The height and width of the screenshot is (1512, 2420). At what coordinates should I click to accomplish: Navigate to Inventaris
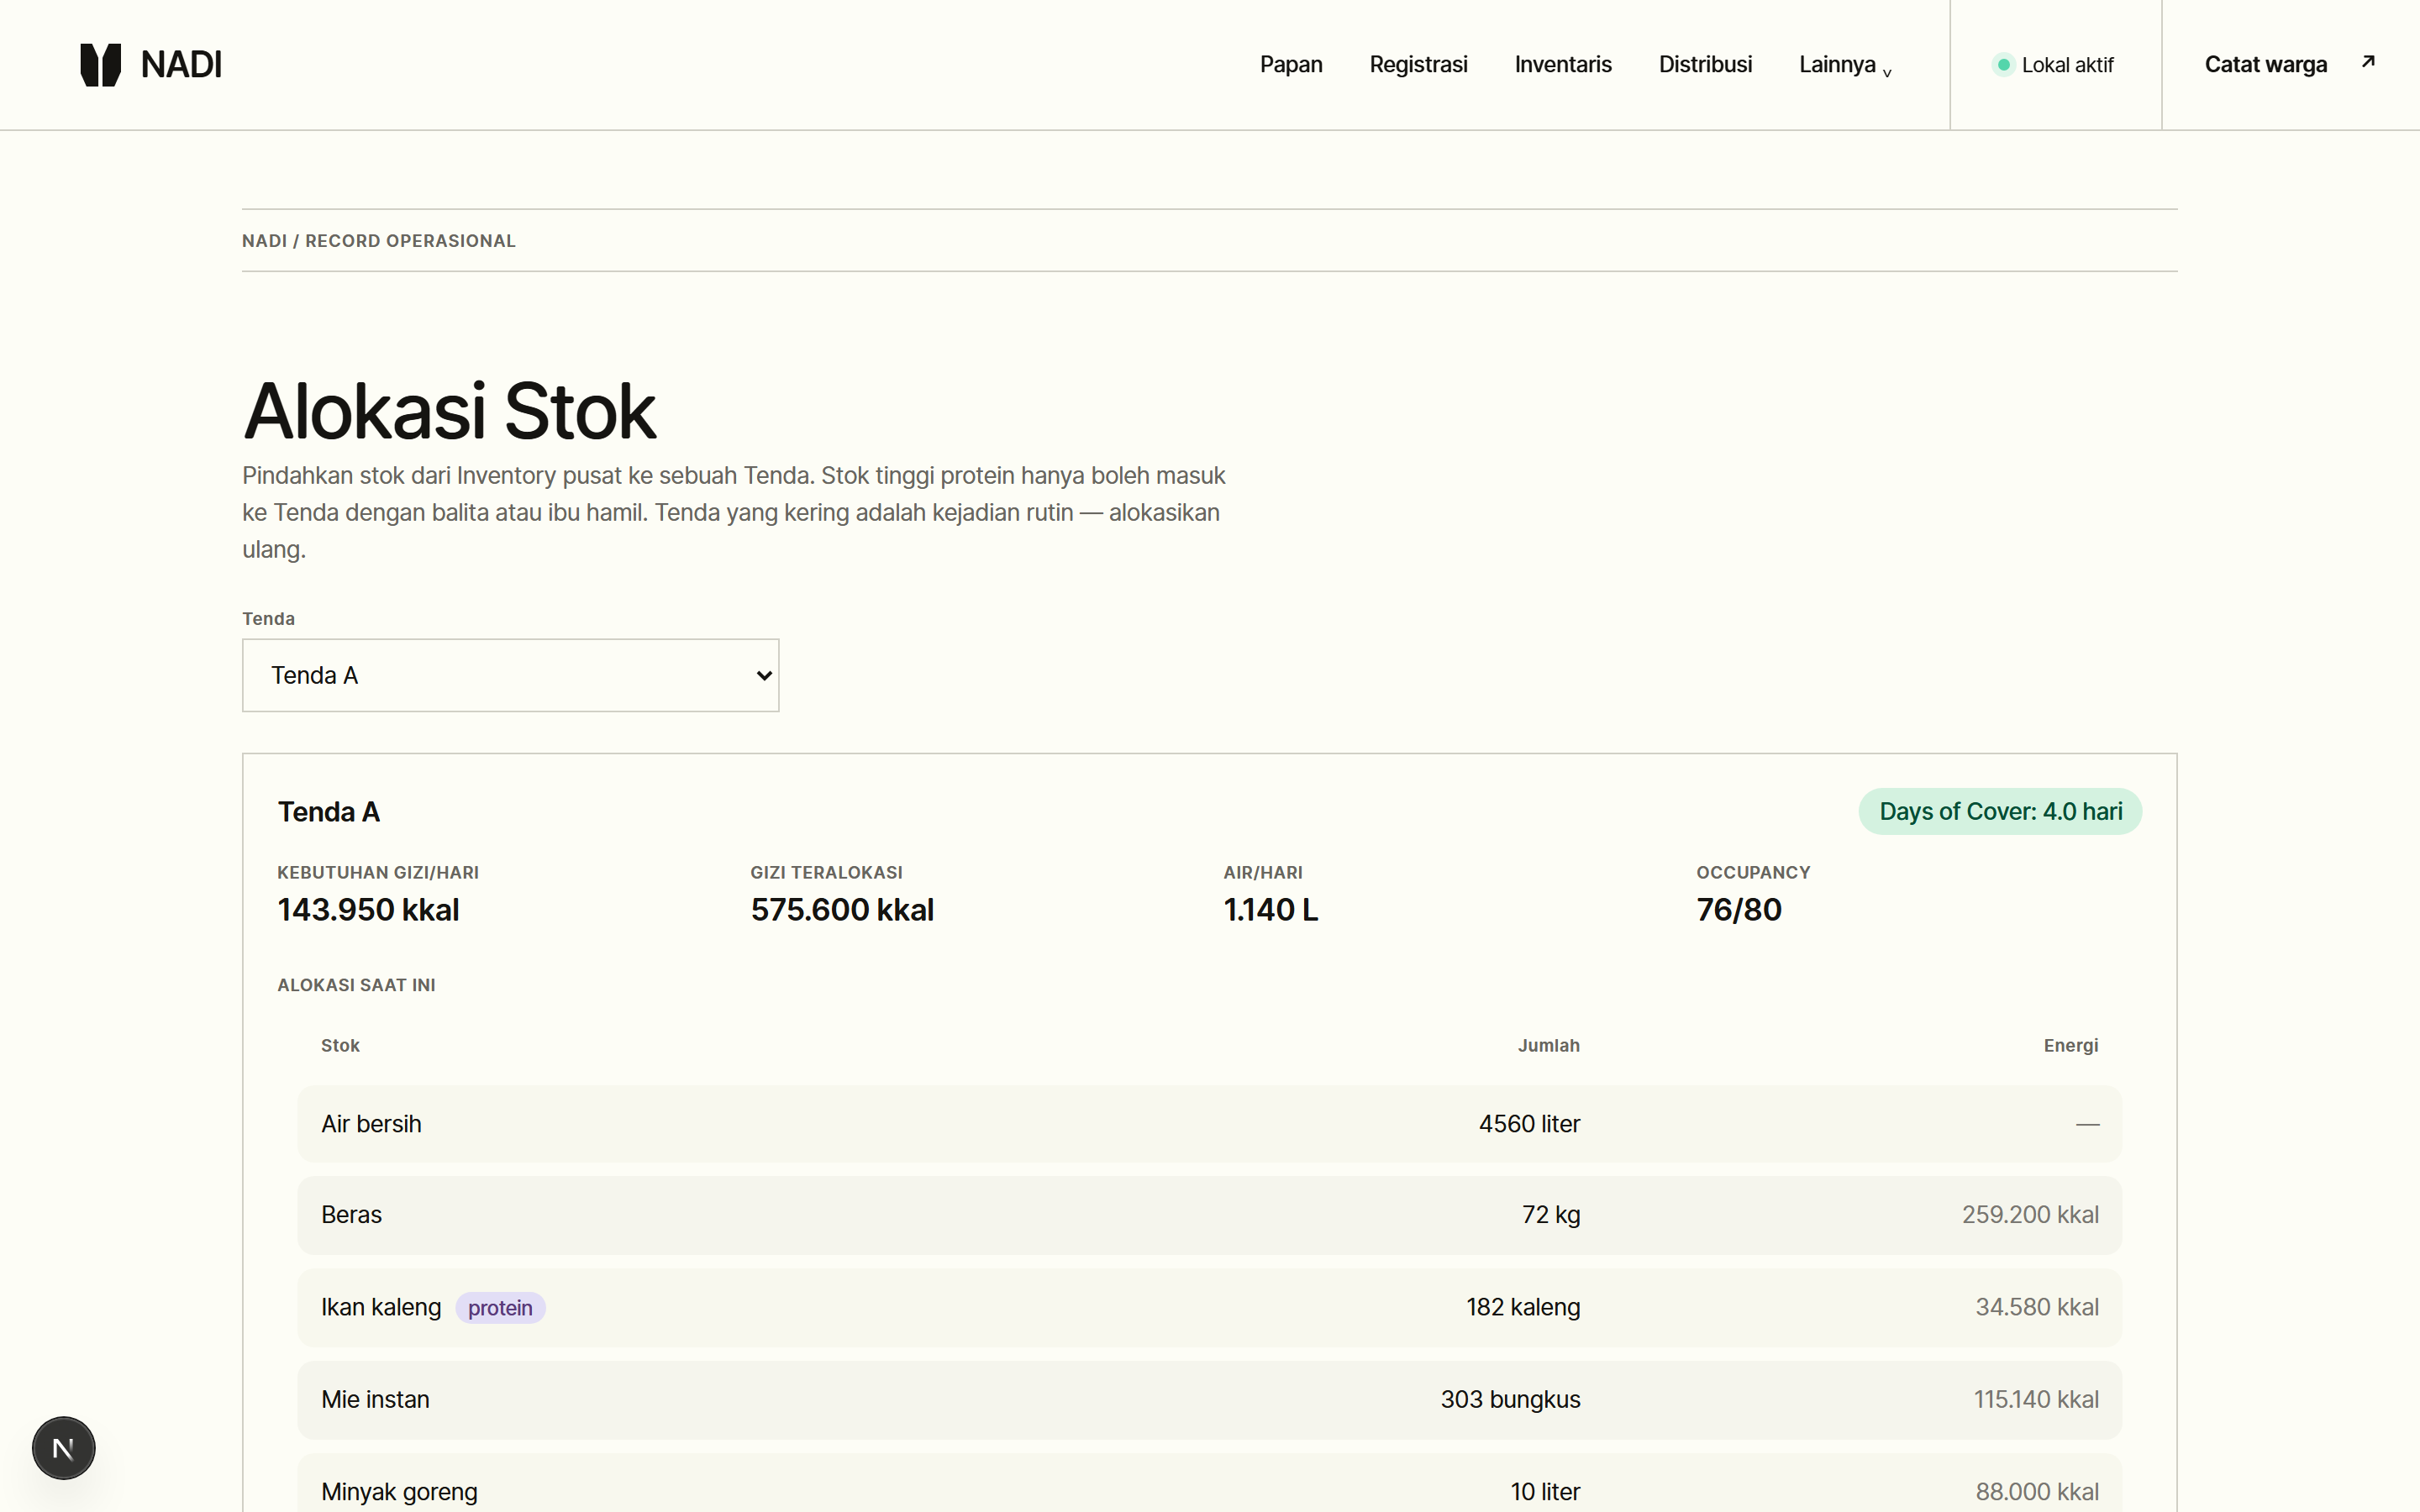(1563, 65)
